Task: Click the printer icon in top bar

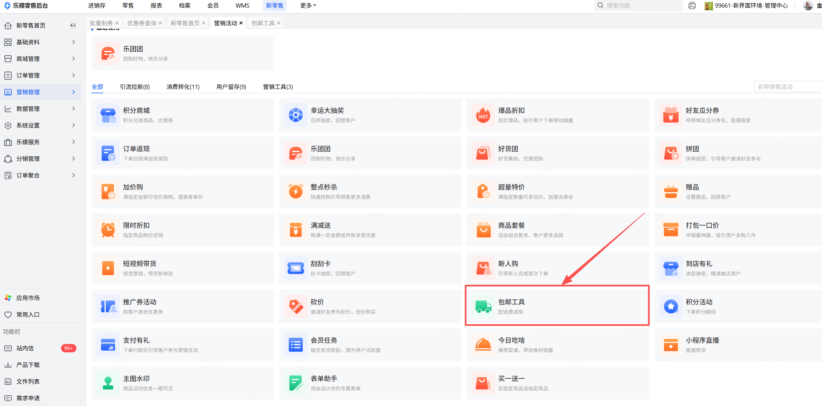Action: tap(692, 6)
